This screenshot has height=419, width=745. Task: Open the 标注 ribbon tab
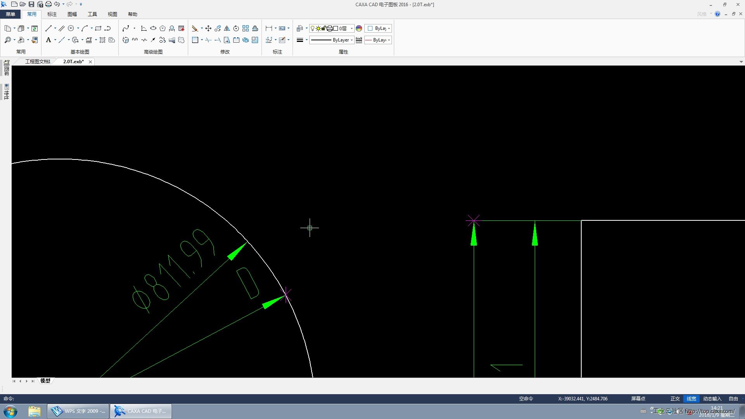coord(52,14)
